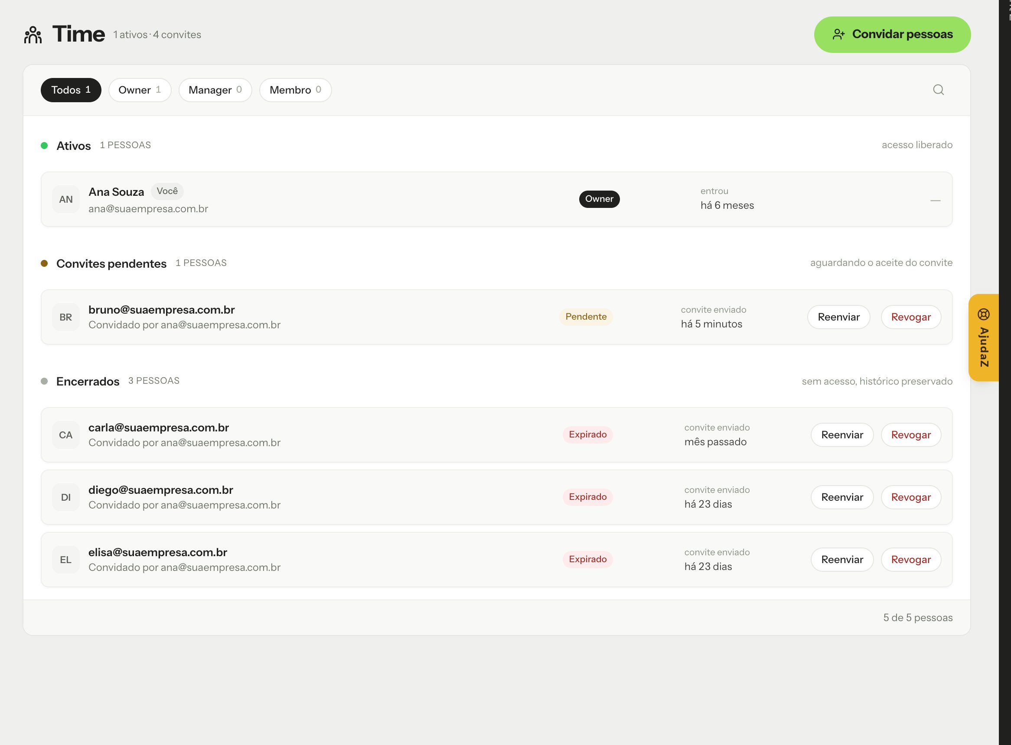The height and width of the screenshot is (745, 1011).
Task: Open the search magnifier icon
Action: [938, 90]
